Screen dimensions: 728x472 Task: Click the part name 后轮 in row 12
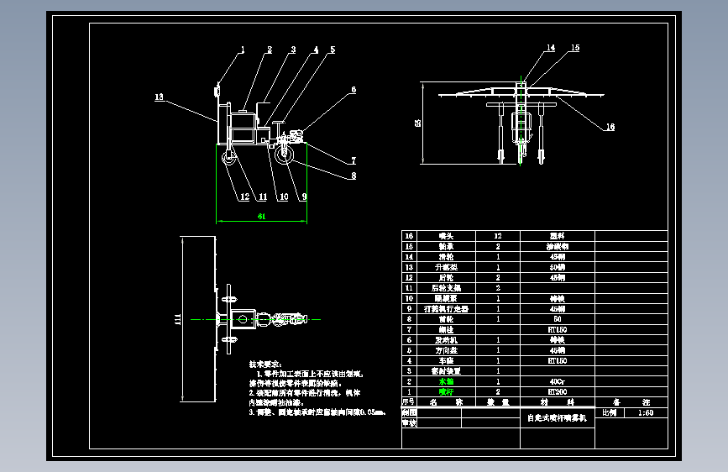446,277
